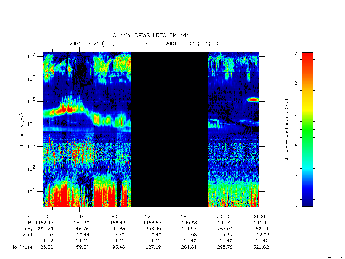Click the plot title "Cassini RPWS LRFC Electric"
Viewport: 345px width, 259px height.
pos(151,35)
